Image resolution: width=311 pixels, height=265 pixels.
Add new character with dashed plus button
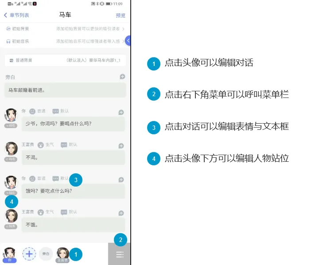29,254
